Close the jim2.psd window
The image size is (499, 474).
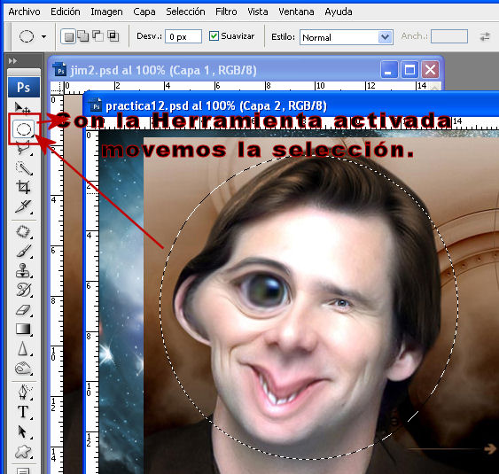430,69
